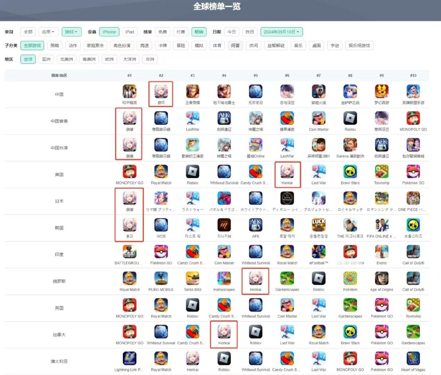
Task: Open 王者荣耀 icon in China row
Action: (x=192, y=92)
